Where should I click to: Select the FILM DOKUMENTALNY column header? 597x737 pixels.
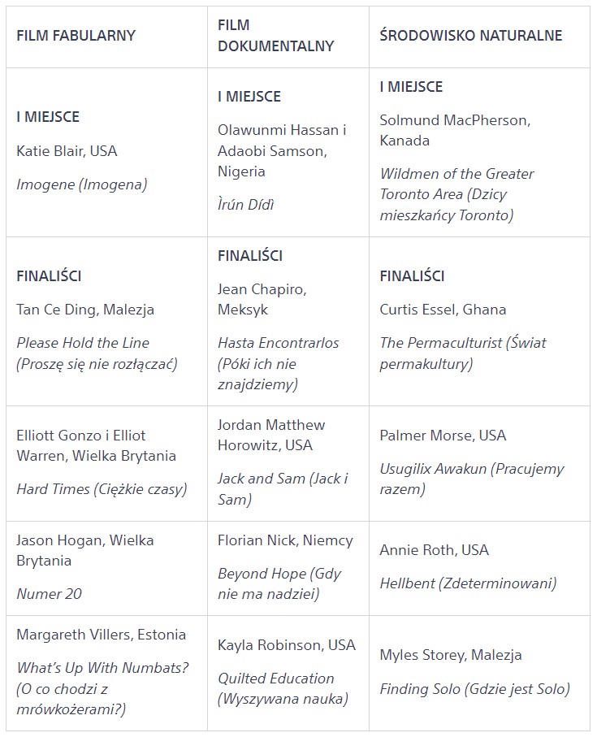tap(275, 36)
